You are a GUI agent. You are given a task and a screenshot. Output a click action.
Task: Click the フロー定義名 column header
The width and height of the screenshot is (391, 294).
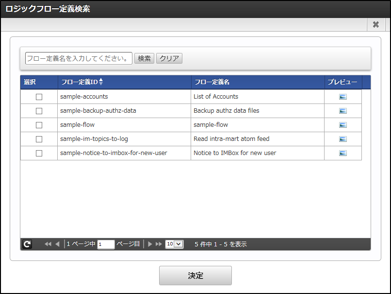(258, 82)
